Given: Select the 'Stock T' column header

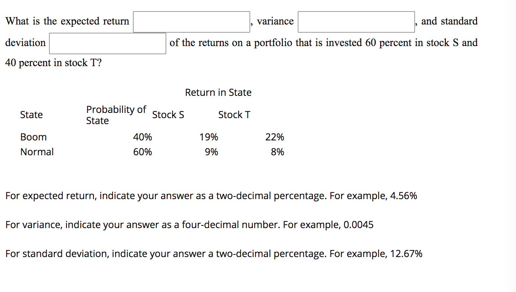Looking at the screenshot, I should 234,115.
